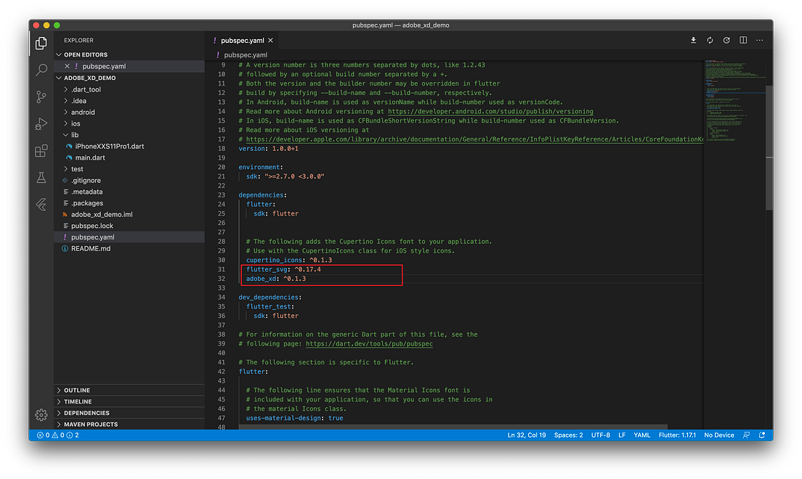Screen dimensions: 802x479
Task: Open the Manage gear icon
Action: [x=41, y=414]
